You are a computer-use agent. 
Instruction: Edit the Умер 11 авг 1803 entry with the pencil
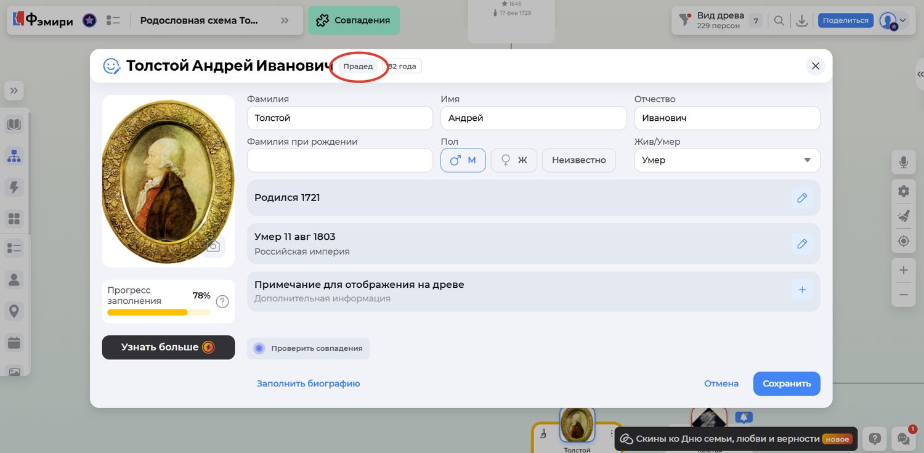coord(802,244)
